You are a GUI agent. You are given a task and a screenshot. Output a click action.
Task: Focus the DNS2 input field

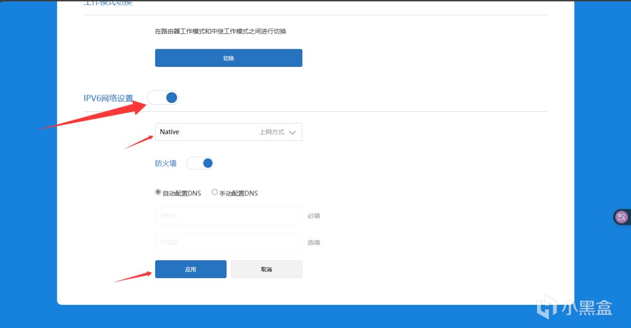click(228, 242)
